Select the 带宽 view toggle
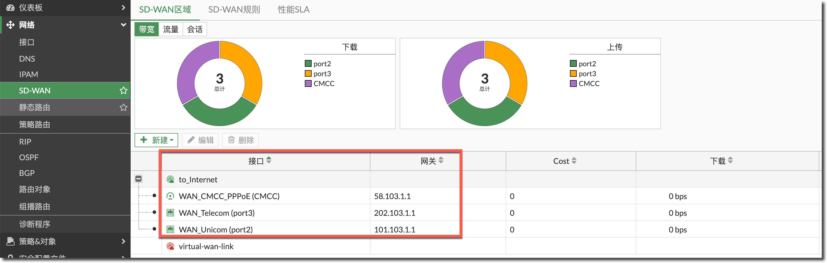This screenshot has height=263, width=827. coord(147,29)
